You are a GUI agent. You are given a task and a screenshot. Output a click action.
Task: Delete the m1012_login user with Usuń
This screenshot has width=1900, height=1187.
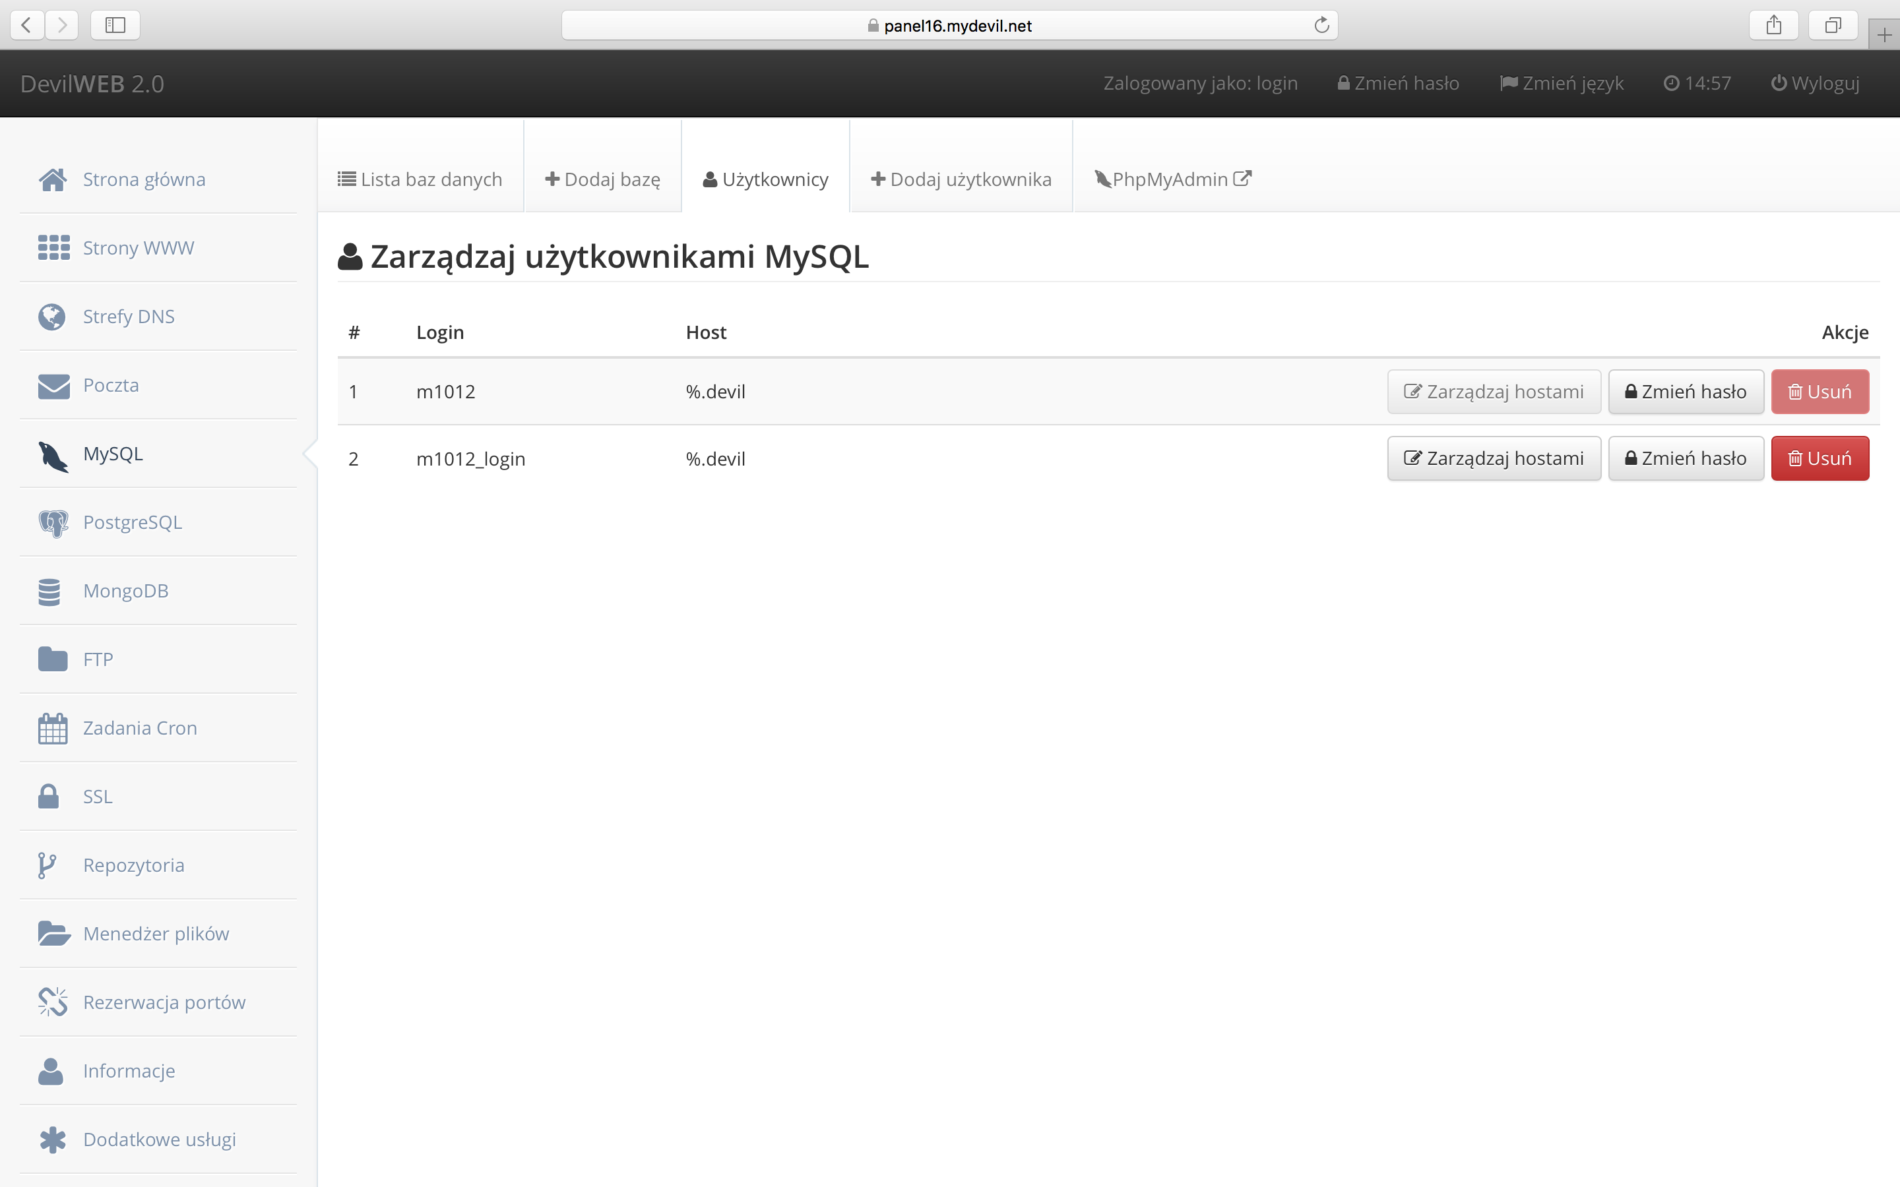pos(1820,458)
